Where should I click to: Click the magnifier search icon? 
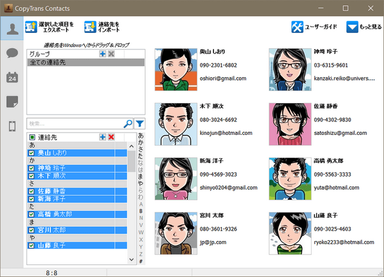(128, 123)
